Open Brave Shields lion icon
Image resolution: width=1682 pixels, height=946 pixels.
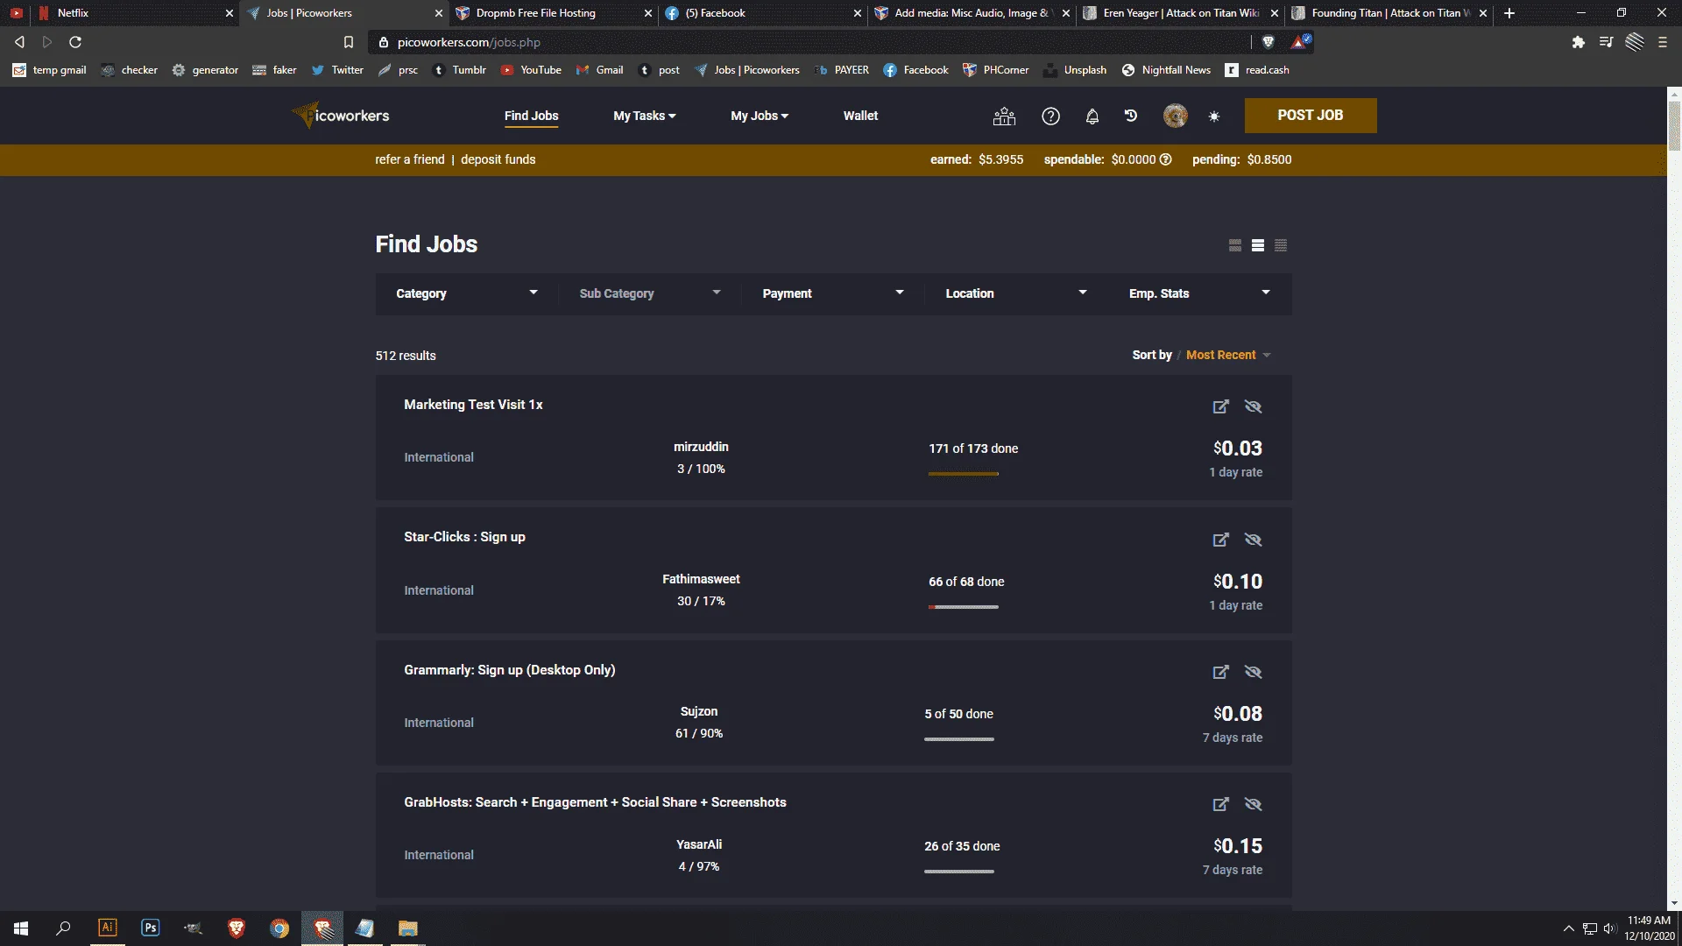pos(1268,42)
